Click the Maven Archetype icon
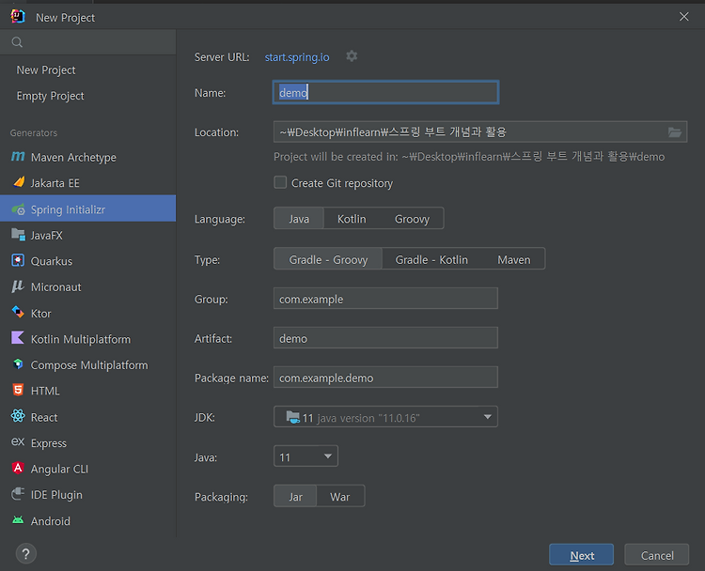Image resolution: width=705 pixels, height=571 pixels. 18,157
